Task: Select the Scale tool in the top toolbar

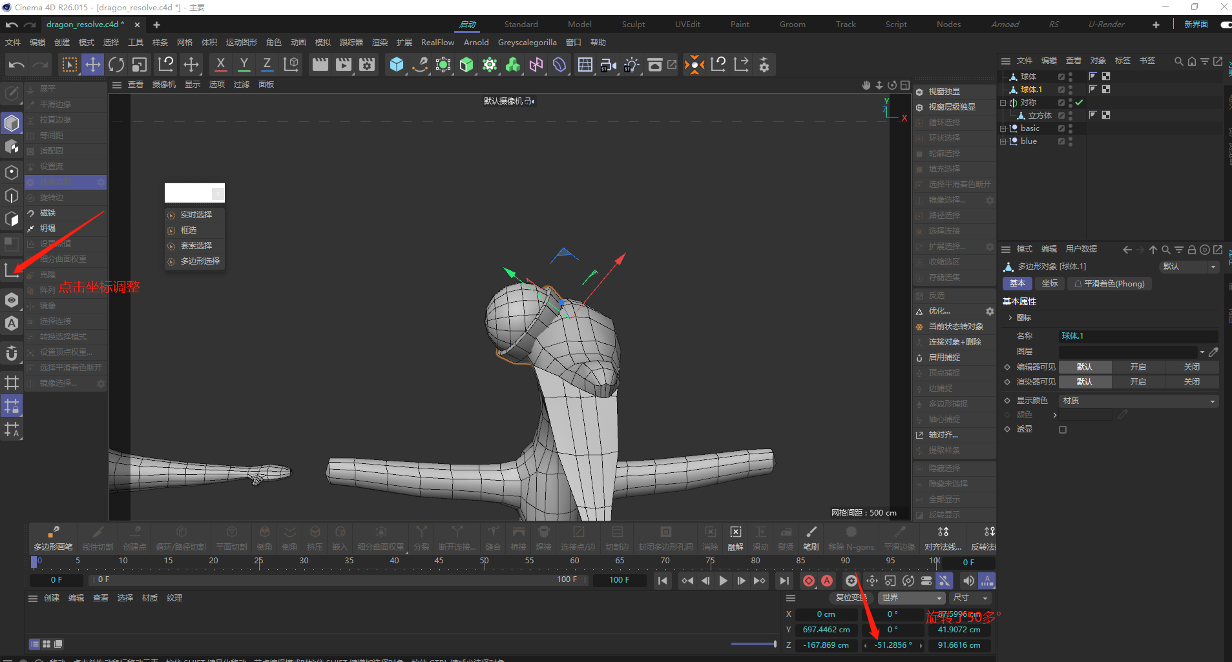Action: 140,65
